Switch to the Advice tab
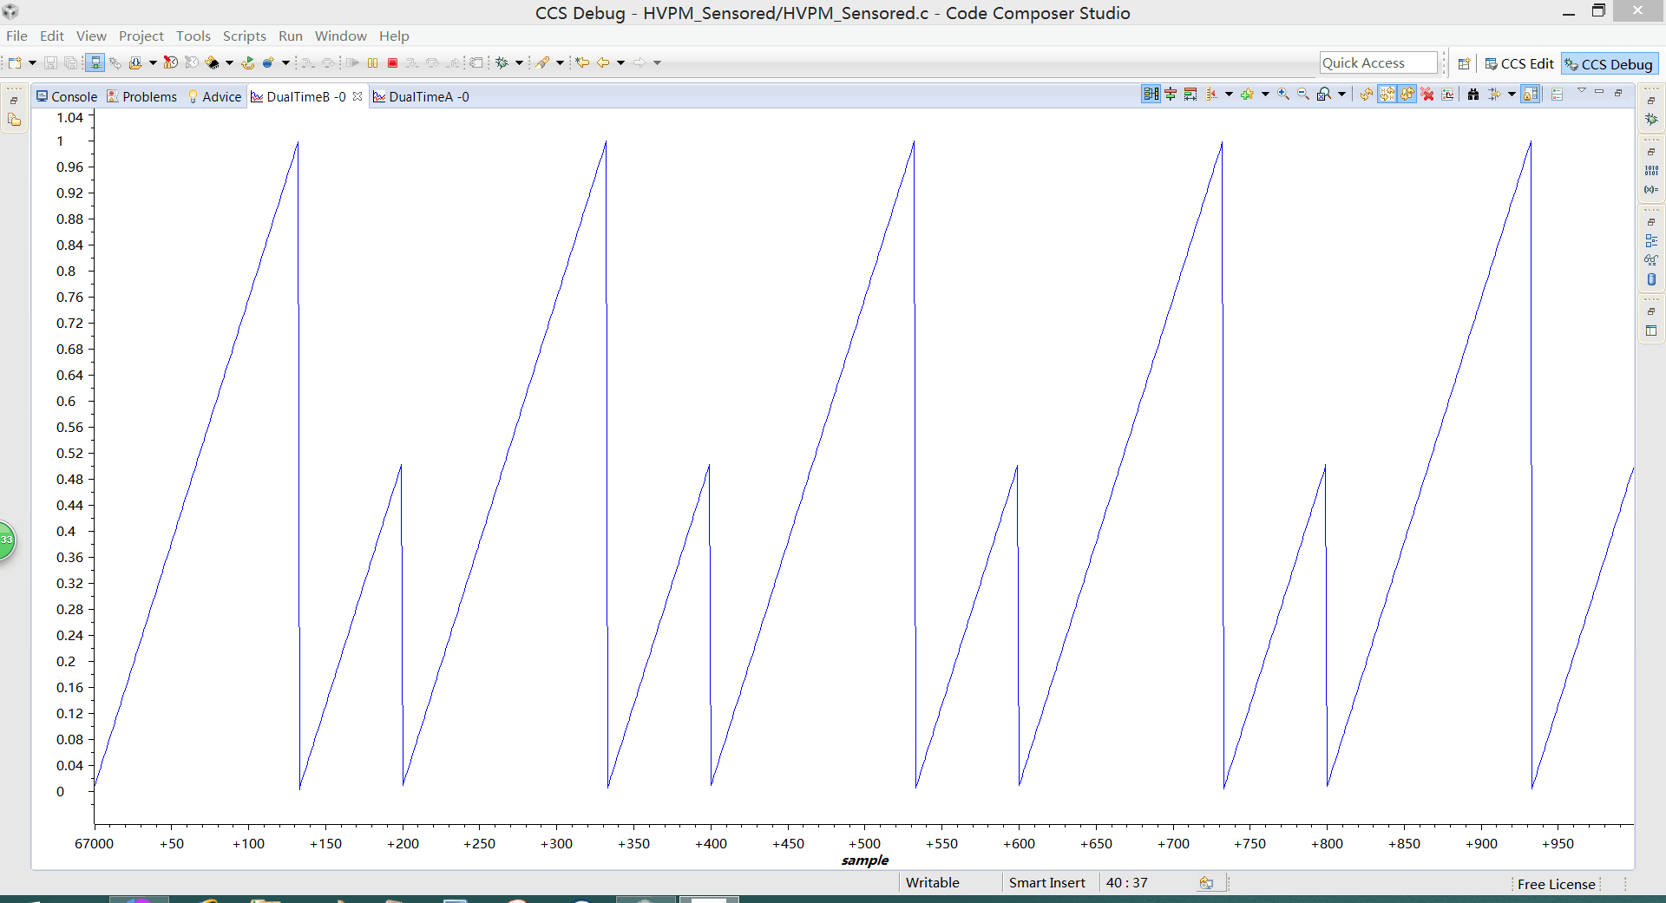The width and height of the screenshot is (1666, 903). 214,96
